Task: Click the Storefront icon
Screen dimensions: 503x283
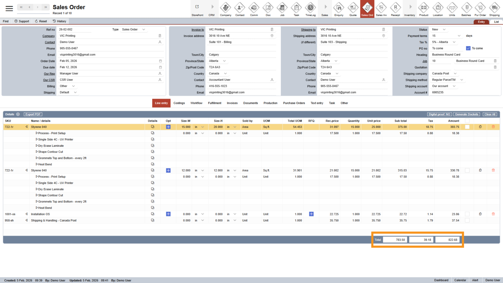Action: [197, 9]
